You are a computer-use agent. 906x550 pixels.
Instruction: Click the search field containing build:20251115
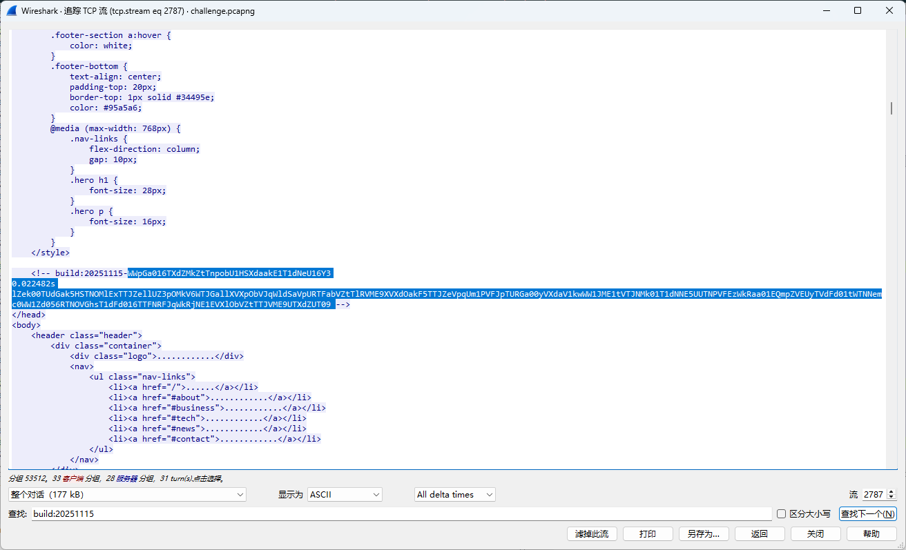tap(401, 514)
